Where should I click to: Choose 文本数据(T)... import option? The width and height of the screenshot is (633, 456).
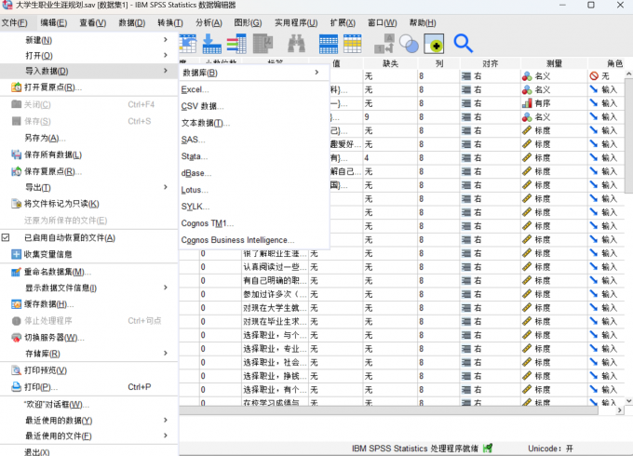(x=254, y=123)
